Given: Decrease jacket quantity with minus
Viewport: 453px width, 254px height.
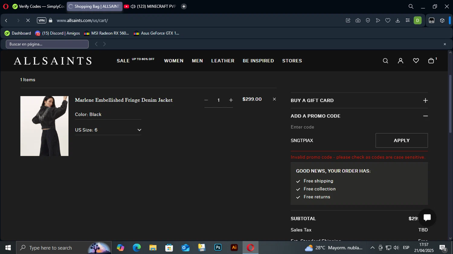Looking at the screenshot, I should pyautogui.click(x=206, y=100).
